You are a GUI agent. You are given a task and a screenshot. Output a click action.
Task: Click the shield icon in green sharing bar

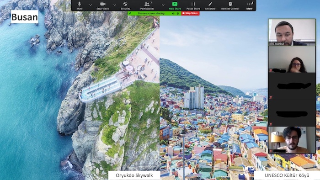click(x=178, y=13)
